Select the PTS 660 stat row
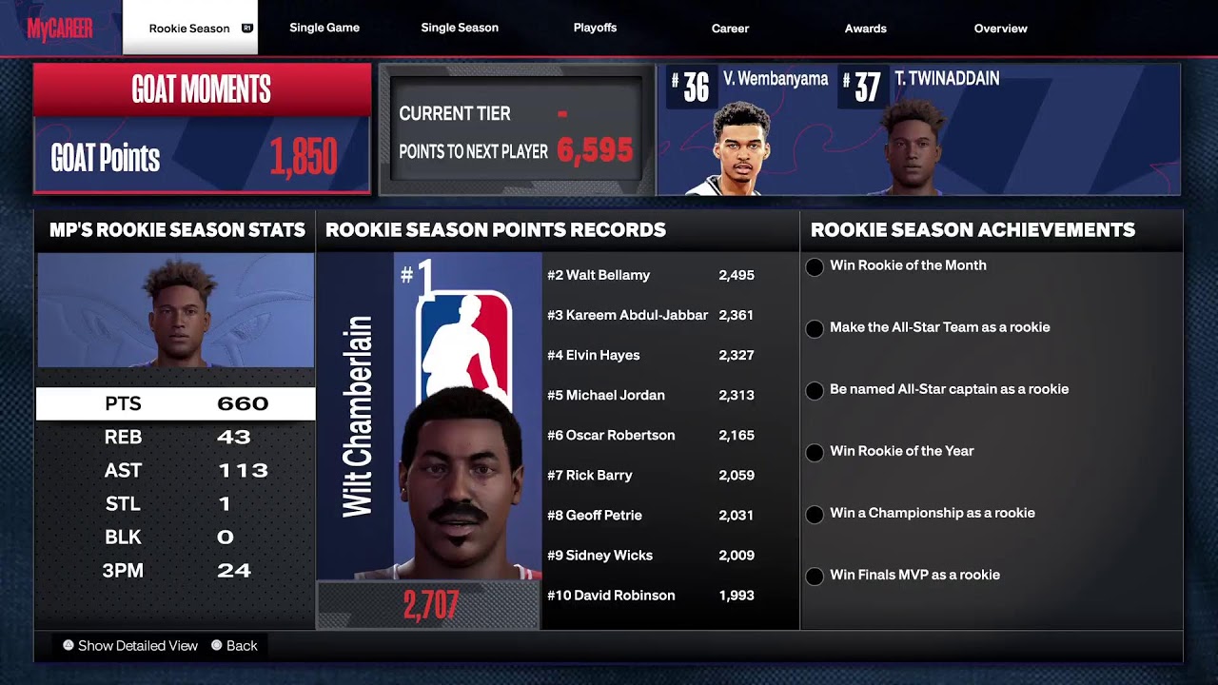 tap(175, 403)
